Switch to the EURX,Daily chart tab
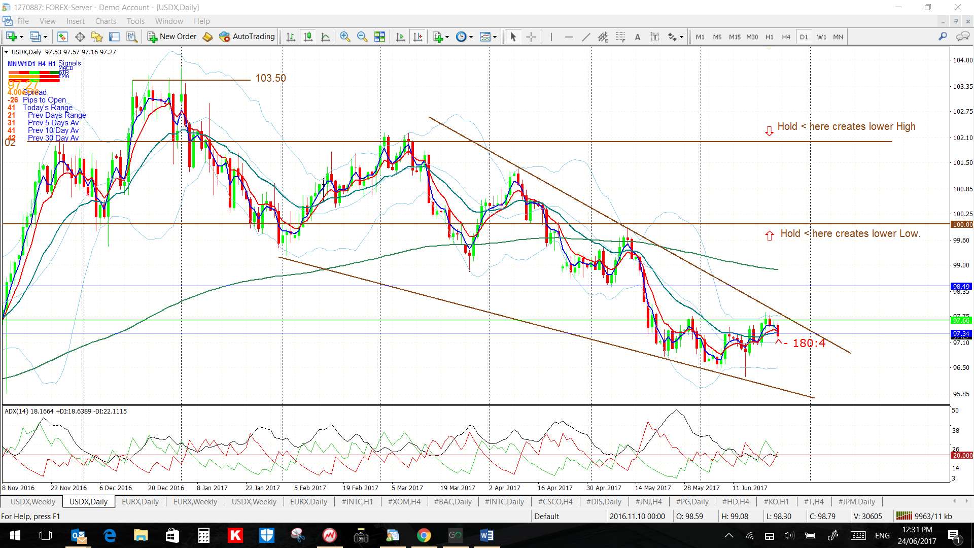The image size is (974, 548). click(x=140, y=501)
